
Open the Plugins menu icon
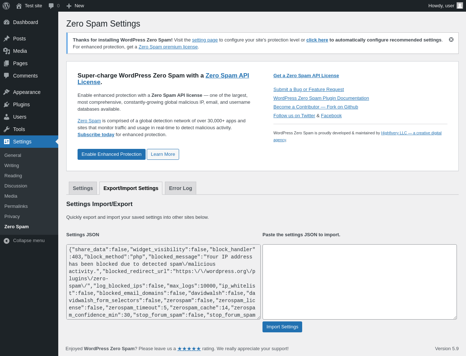coord(7,104)
